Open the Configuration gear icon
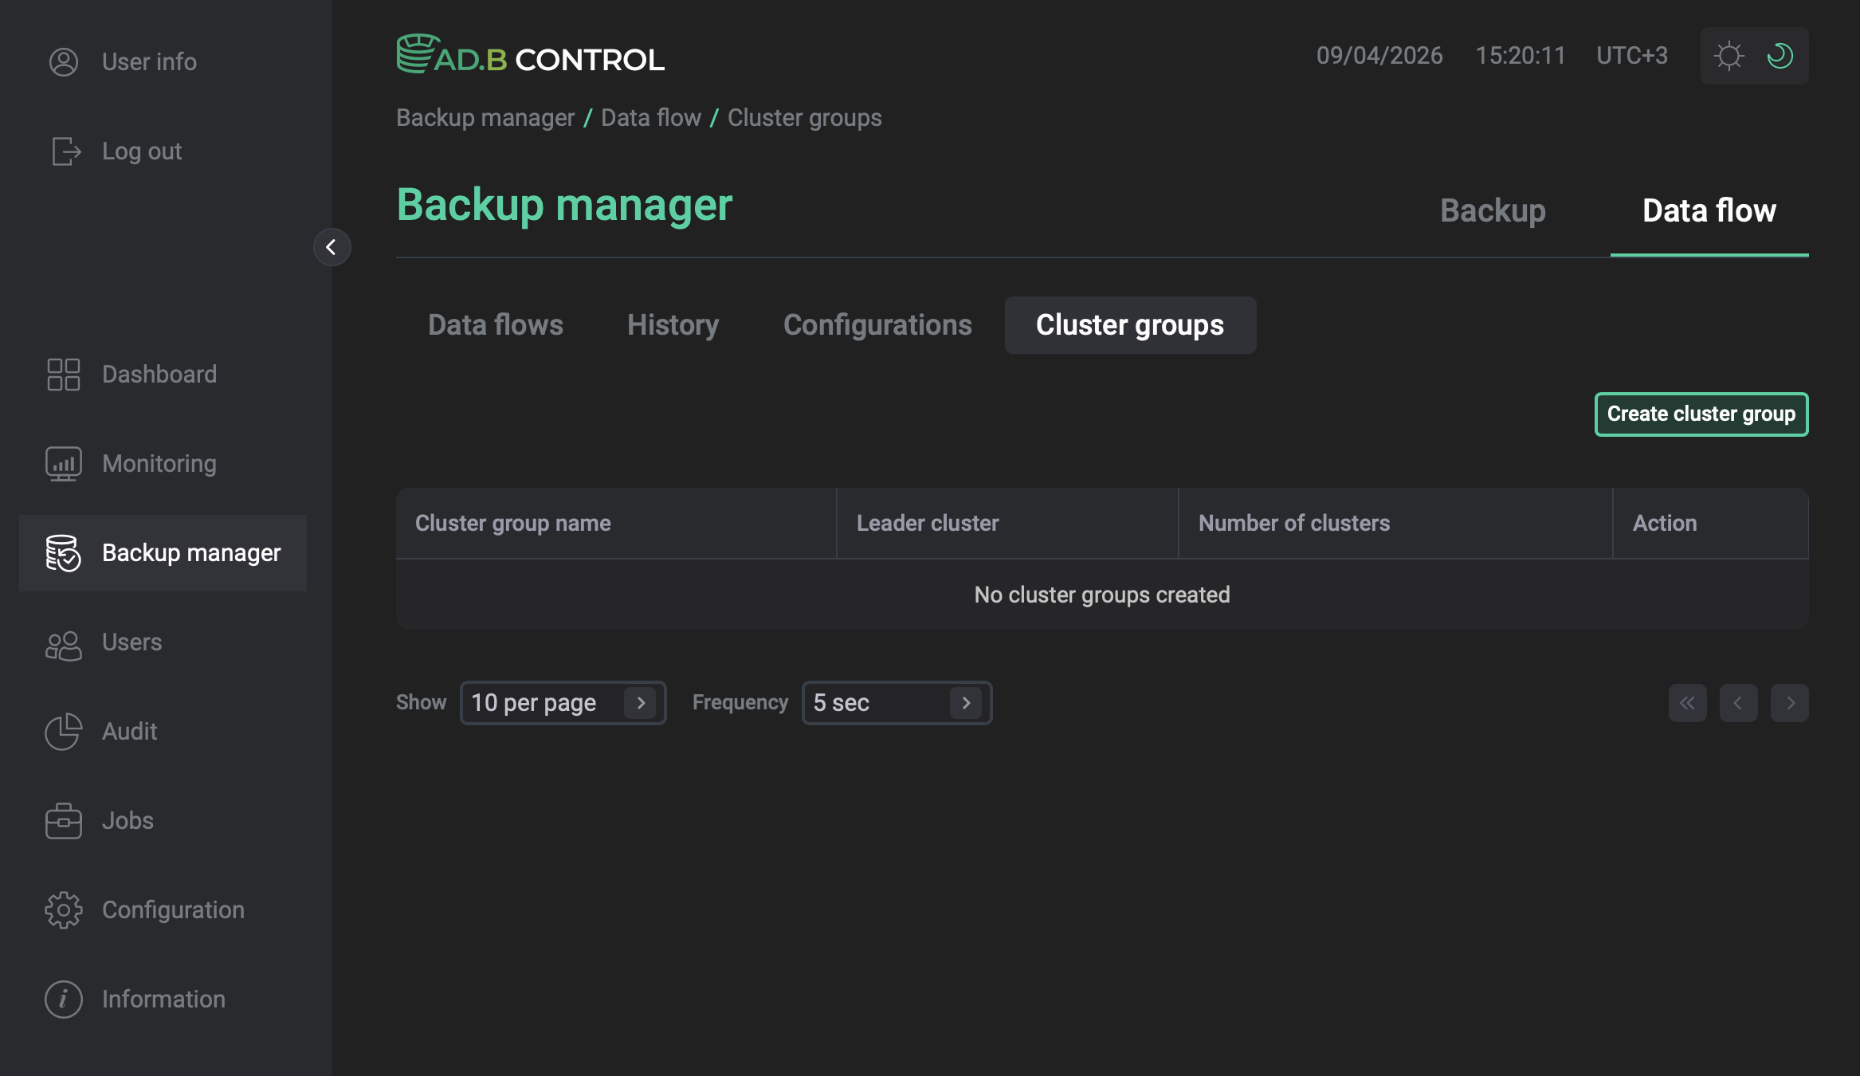The height and width of the screenshot is (1076, 1860). 64,910
